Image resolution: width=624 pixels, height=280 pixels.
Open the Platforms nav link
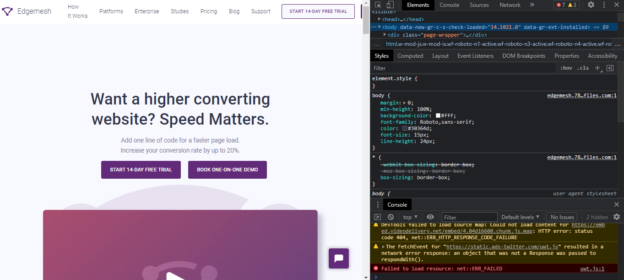click(111, 11)
